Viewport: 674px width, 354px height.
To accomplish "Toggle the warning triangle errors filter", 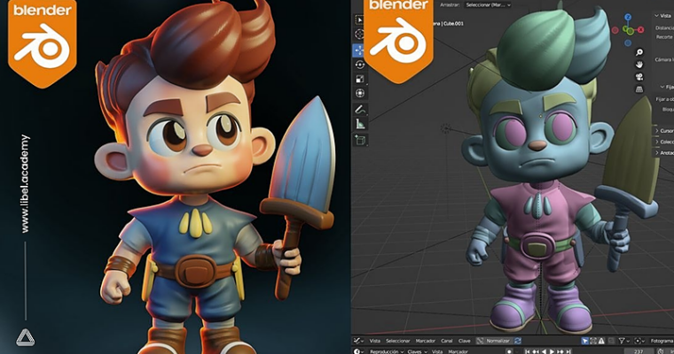I will pos(601,341).
